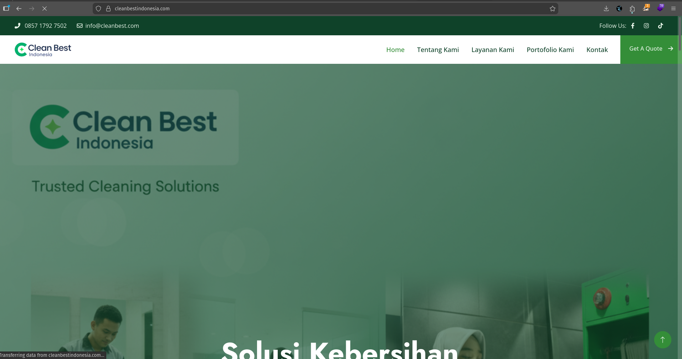Open the Kontak page link
This screenshot has width=682, height=359.
pyautogui.click(x=597, y=50)
